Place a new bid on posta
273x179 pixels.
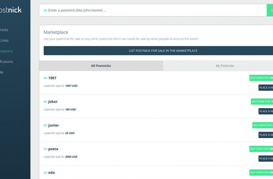pos(266,159)
